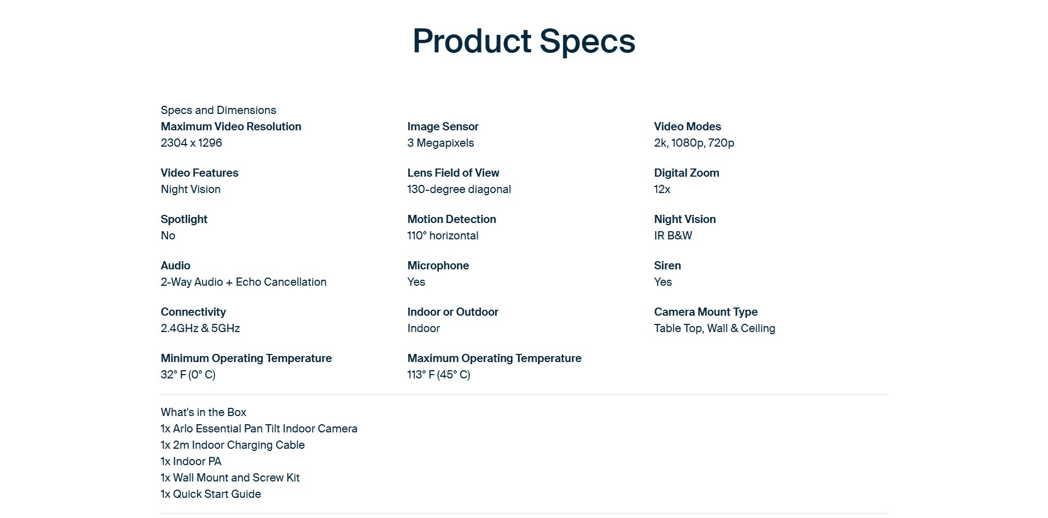
Task: Select the Image Sensor label
Action: tap(443, 127)
